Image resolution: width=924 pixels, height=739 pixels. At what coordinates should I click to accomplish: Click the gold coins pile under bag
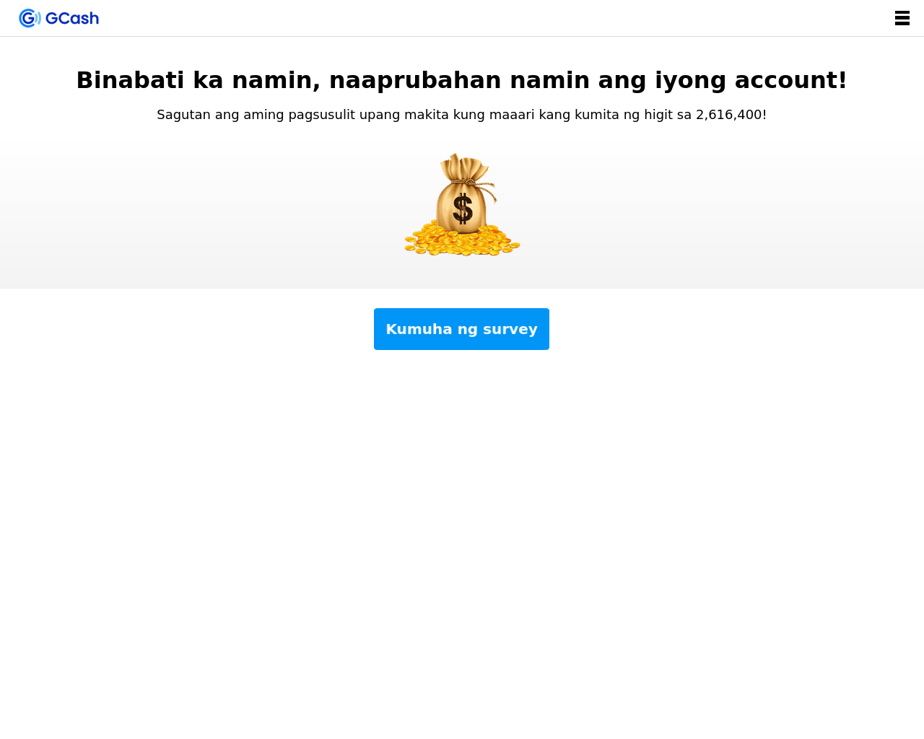click(462, 241)
